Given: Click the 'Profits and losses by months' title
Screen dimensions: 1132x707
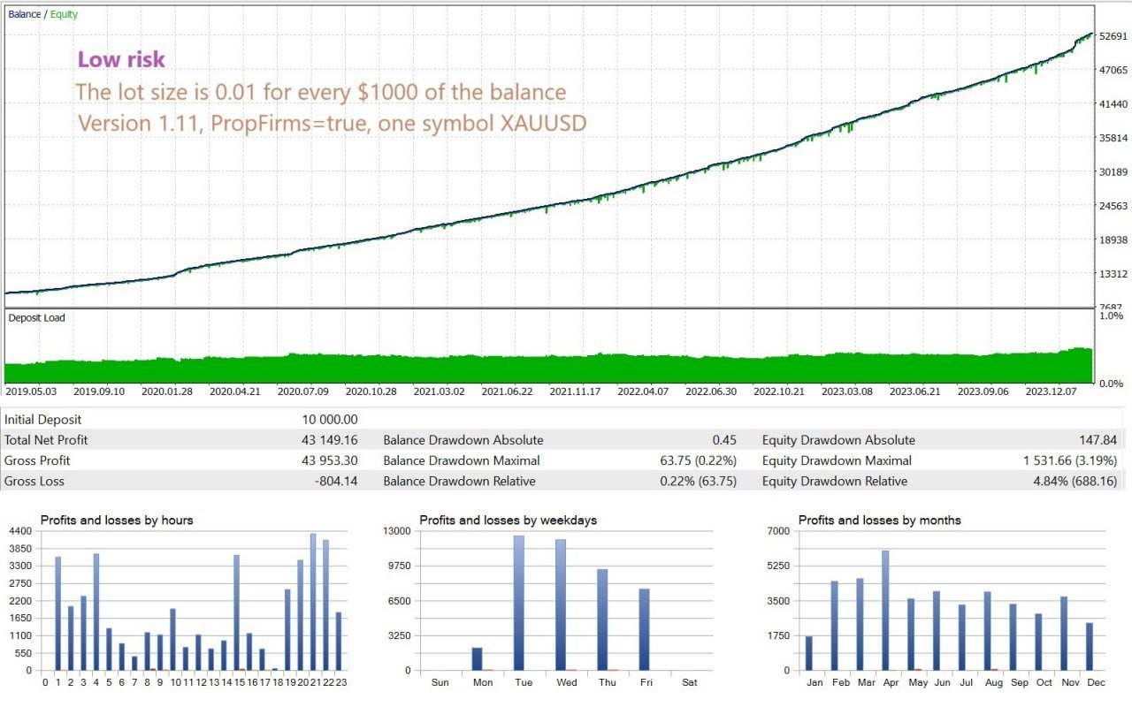Looking at the screenshot, I should 879,521.
